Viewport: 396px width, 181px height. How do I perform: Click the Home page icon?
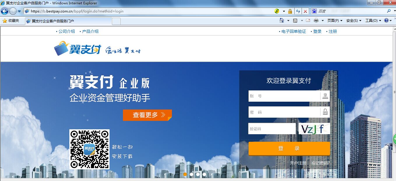pyautogui.click(x=281, y=20)
